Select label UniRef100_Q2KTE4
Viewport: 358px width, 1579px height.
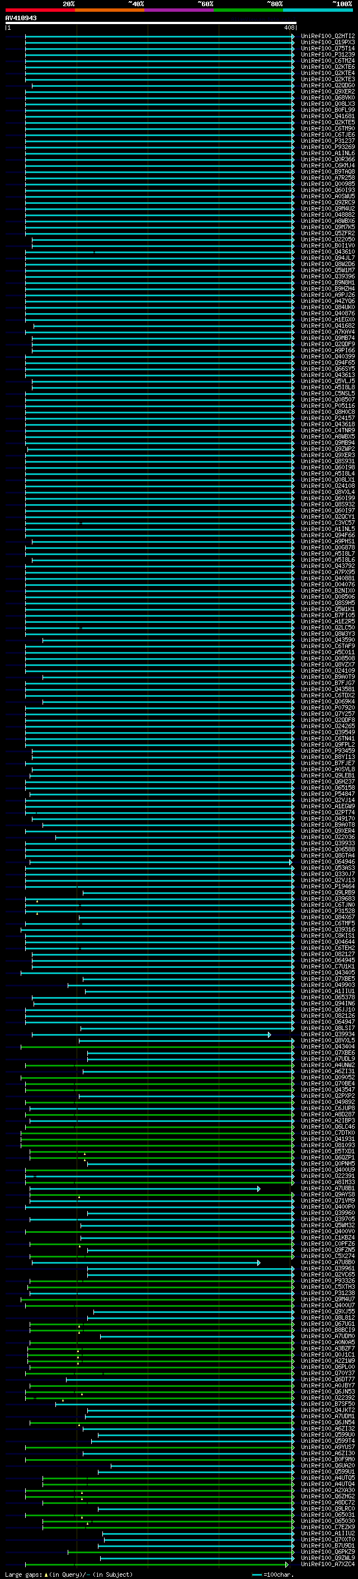click(x=328, y=73)
